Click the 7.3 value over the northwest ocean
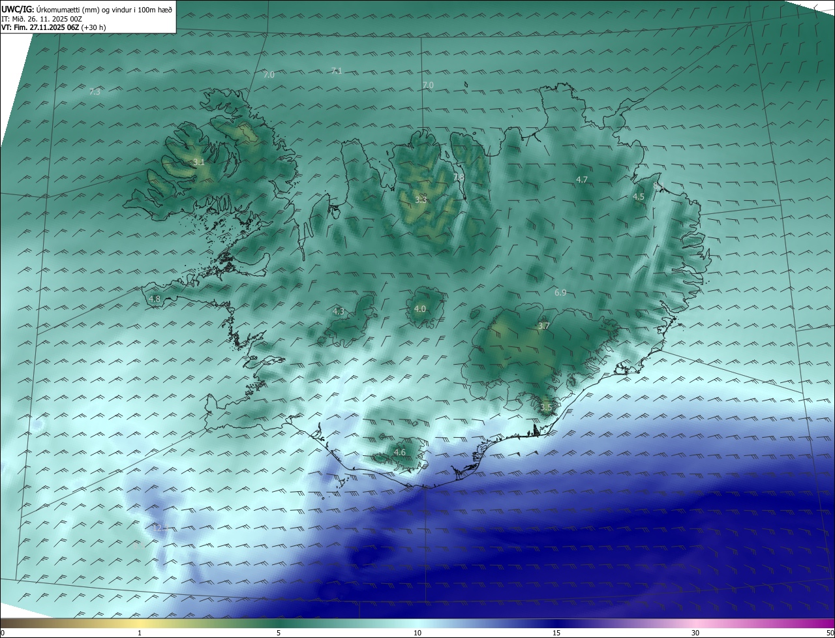Image resolution: width=835 pixels, height=638 pixels. pos(95,91)
